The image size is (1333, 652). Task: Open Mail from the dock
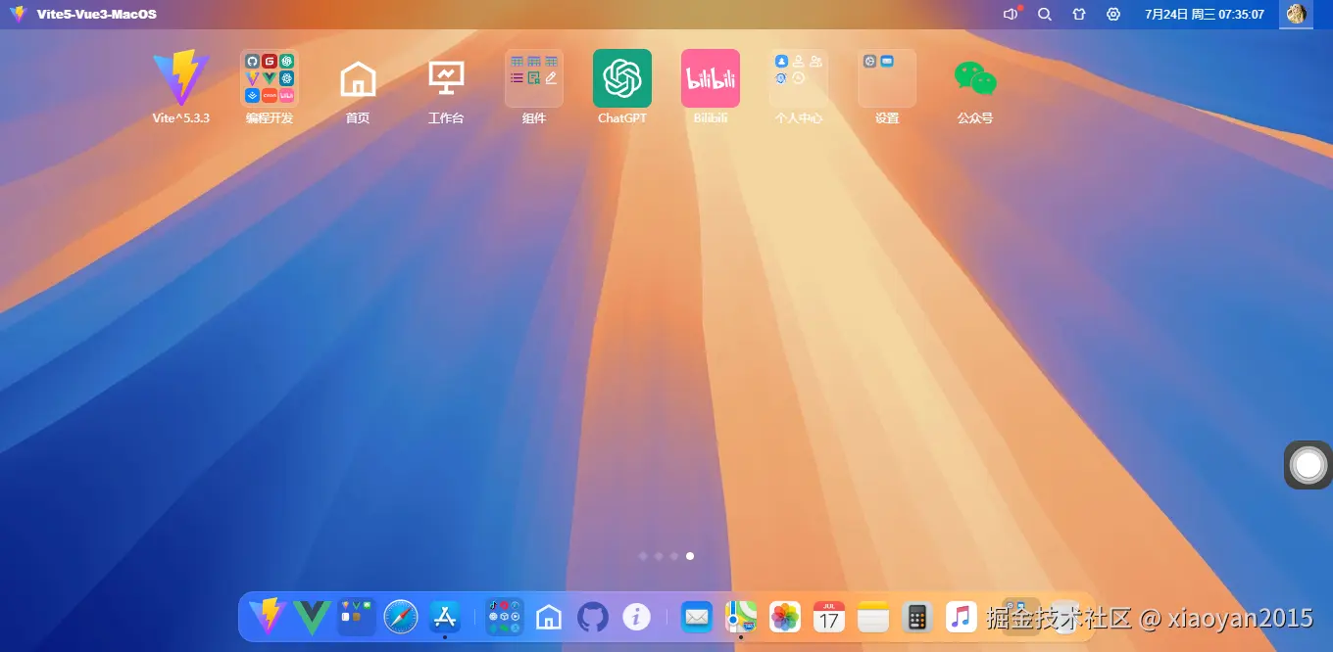(696, 617)
